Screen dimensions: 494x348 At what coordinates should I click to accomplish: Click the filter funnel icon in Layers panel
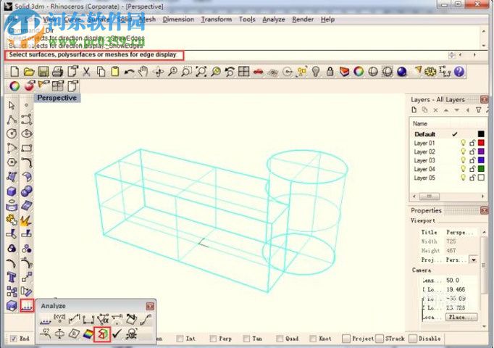coord(478,109)
